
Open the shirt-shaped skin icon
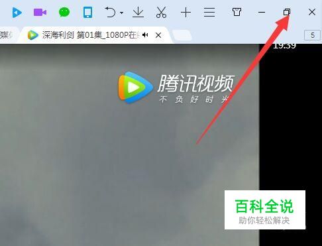tap(237, 12)
